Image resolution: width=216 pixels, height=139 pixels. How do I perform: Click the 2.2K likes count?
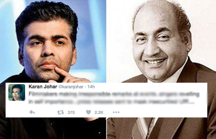(99, 113)
